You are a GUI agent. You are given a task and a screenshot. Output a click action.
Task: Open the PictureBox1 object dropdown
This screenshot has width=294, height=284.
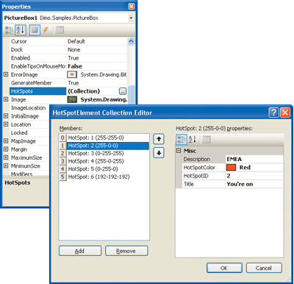pos(131,18)
